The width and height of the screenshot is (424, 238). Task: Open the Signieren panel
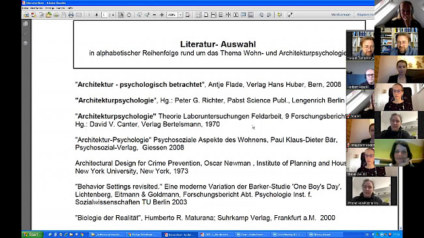(x=365, y=14)
